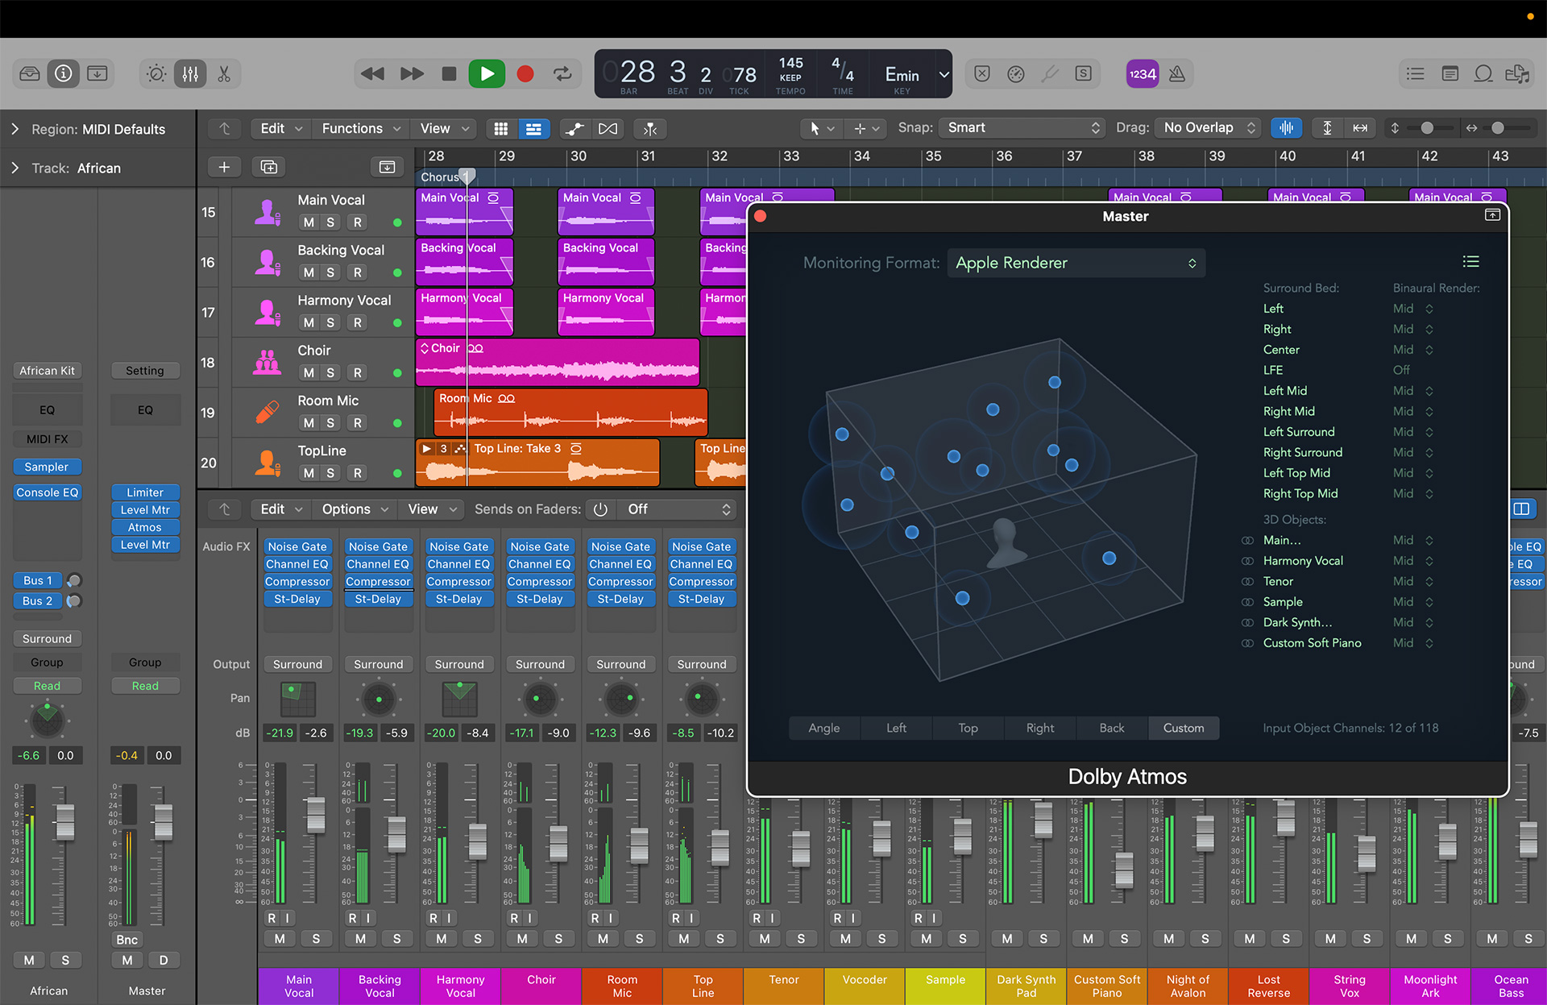
Task: Click the Main Vocal volume fader
Action: tap(316, 814)
